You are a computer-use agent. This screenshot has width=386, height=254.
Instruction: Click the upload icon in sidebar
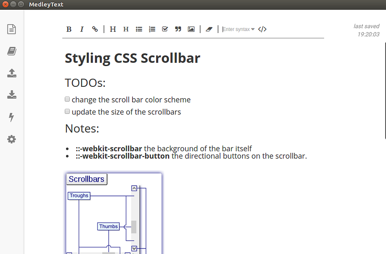(11, 73)
